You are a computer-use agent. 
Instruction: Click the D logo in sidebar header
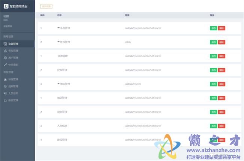pos(6,6)
